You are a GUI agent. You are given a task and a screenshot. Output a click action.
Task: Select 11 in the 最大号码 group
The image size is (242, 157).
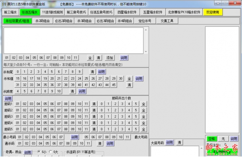click(127, 137)
